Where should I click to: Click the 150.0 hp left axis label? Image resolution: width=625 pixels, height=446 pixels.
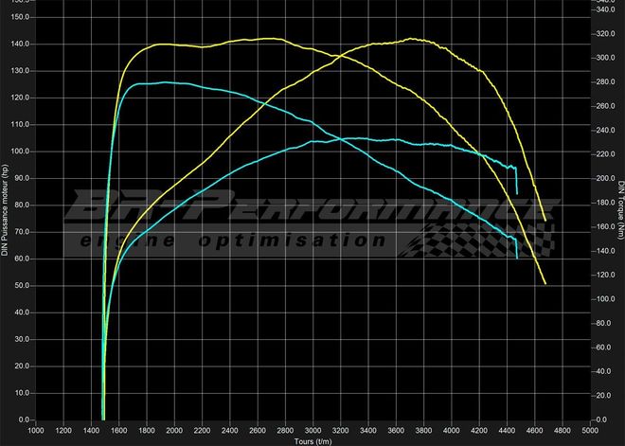click(x=20, y=17)
